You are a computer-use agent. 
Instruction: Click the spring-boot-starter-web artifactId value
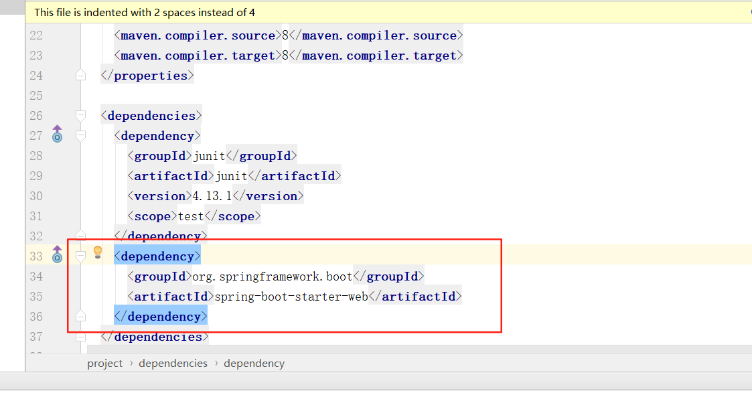click(291, 297)
